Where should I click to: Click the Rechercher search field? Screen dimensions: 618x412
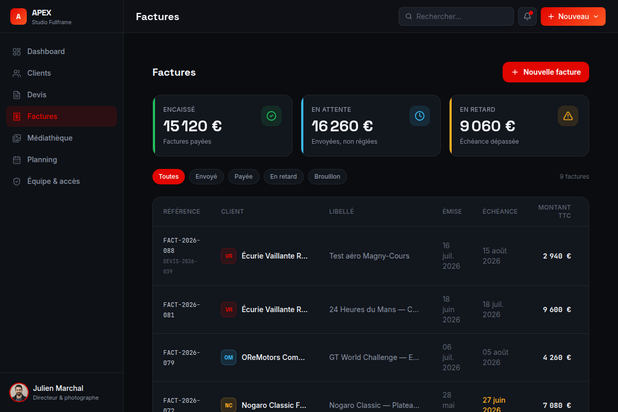pyautogui.click(x=456, y=16)
